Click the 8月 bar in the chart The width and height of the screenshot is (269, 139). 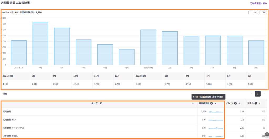click(40, 43)
